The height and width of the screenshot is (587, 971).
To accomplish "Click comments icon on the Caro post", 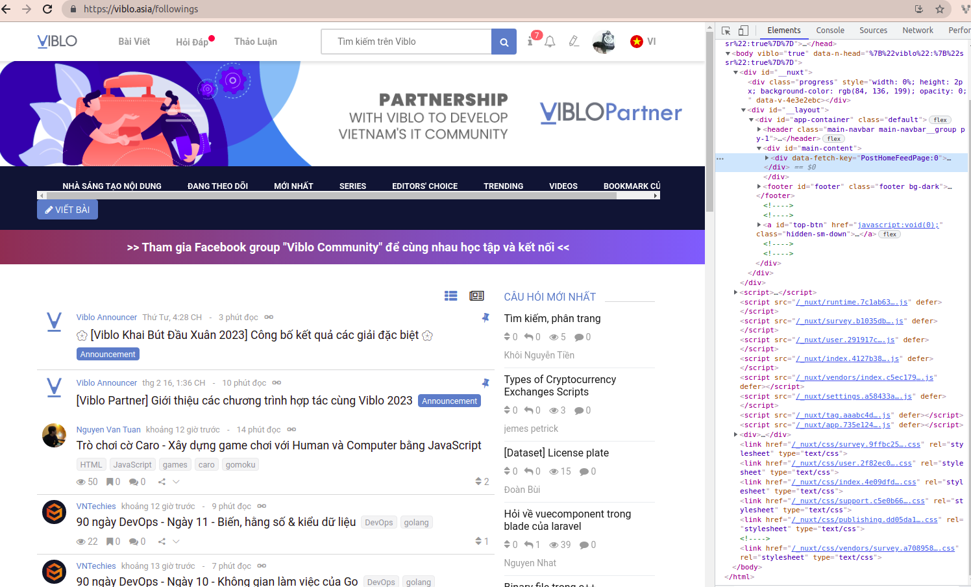I will (133, 482).
